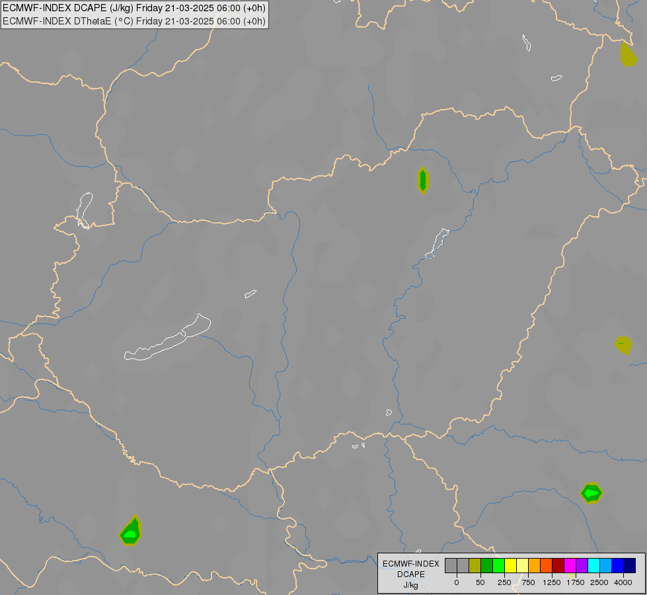Click the legend value 0
The image size is (647, 595).
457,582
